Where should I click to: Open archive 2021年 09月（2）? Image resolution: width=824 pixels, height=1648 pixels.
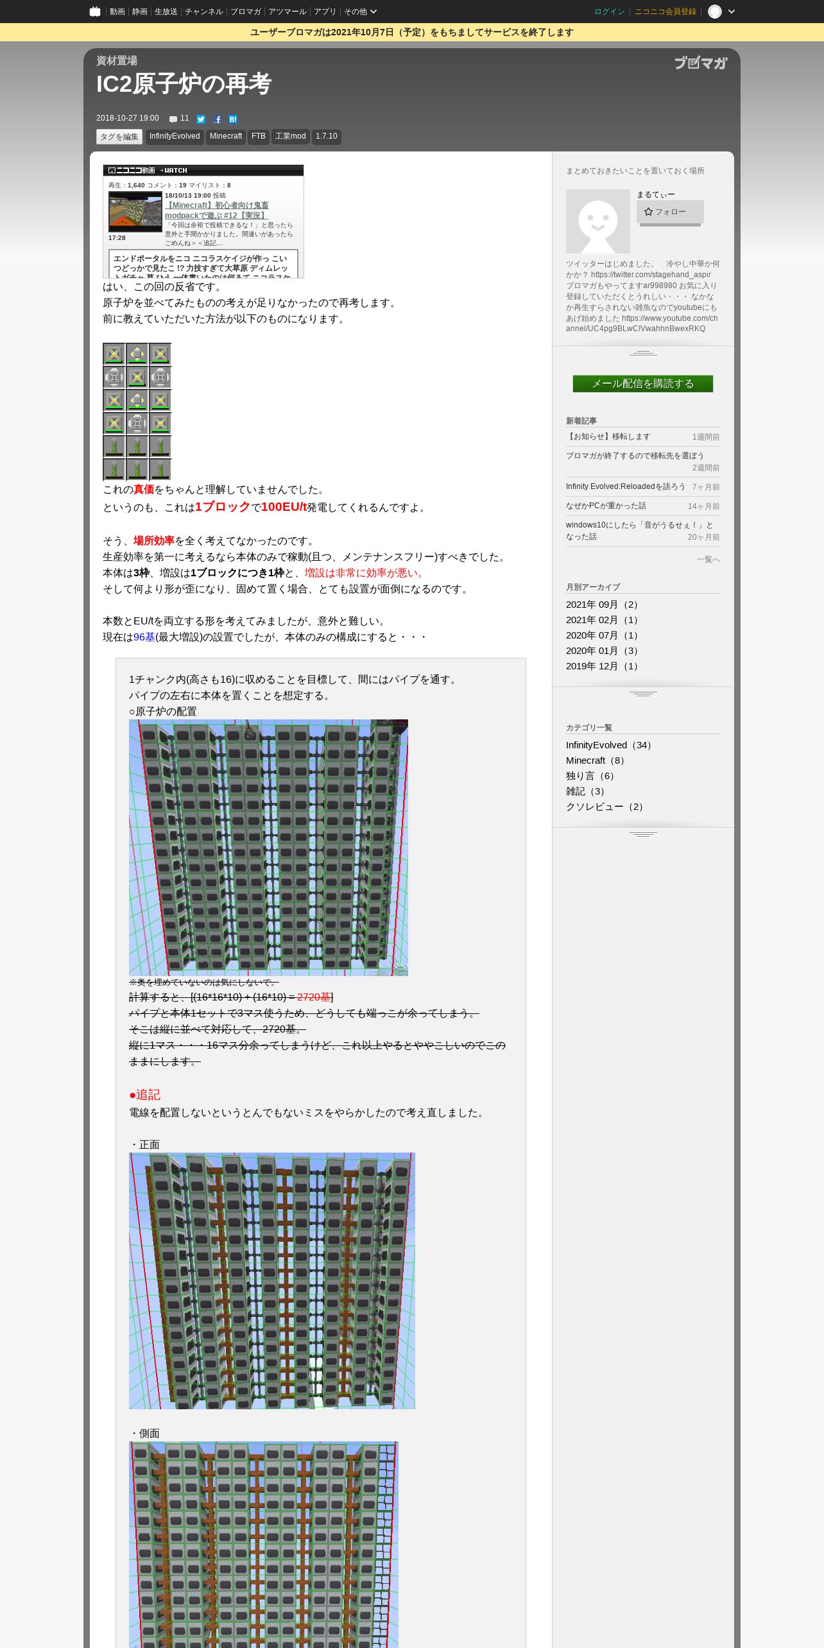tap(603, 605)
